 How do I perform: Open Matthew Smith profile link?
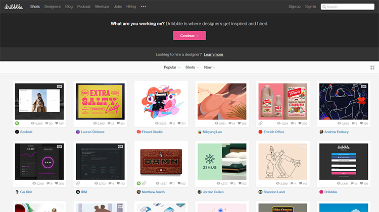153,192
